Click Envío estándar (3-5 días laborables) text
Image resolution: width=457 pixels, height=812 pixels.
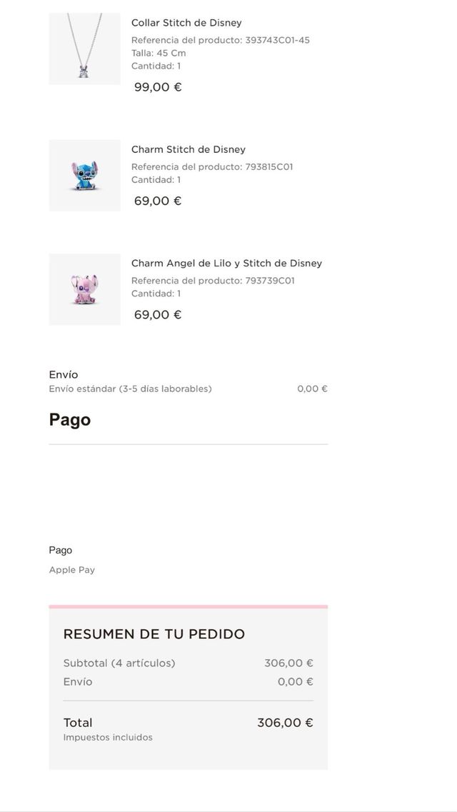(x=130, y=389)
